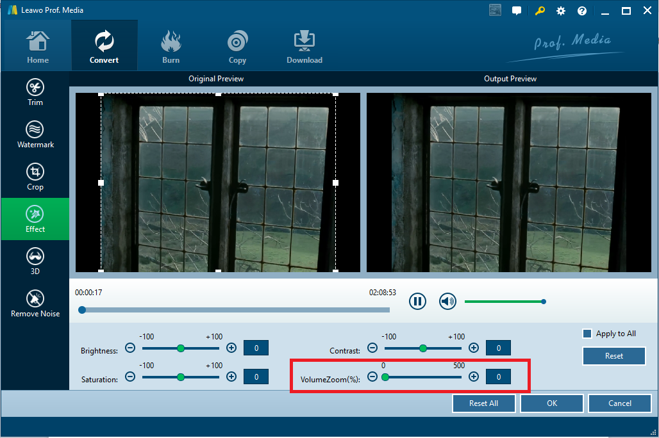Viewport: 659px width, 438px height.
Task: Adjust the green playback volume slider
Action: [x=505, y=302]
